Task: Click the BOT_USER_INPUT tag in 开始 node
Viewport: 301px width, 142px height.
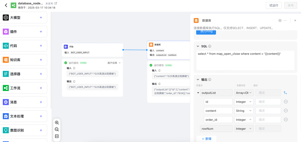Action: point(80,53)
